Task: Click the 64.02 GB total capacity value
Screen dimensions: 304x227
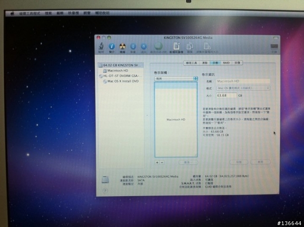Action: [227, 176]
